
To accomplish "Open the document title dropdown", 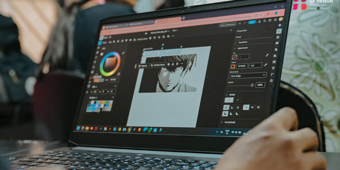I will pos(160,32).
